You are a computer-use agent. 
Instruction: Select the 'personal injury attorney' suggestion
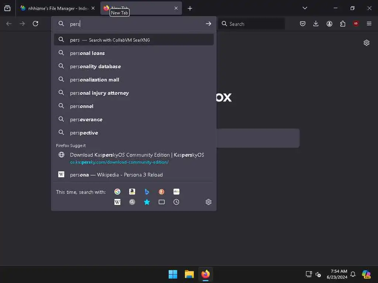click(134, 93)
